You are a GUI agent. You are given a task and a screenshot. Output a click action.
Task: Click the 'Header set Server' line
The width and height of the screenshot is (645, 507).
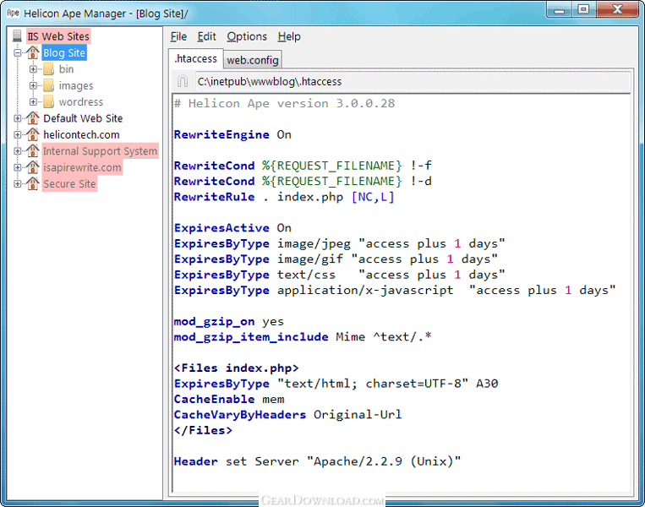pos(317,461)
